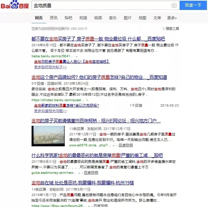Click the search tools funnel icon
Screen dimensions: 208x207
[163, 29]
